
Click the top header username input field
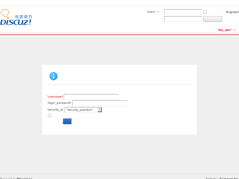click(x=183, y=12)
